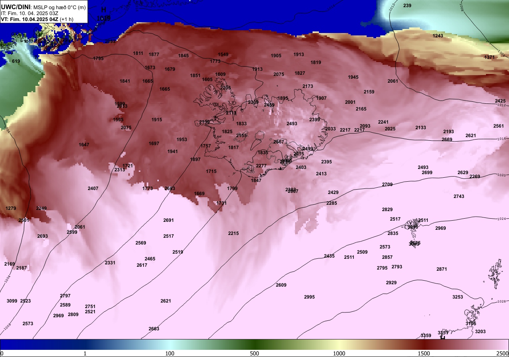Click the height value 1953

pyautogui.click(x=182, y=140)
